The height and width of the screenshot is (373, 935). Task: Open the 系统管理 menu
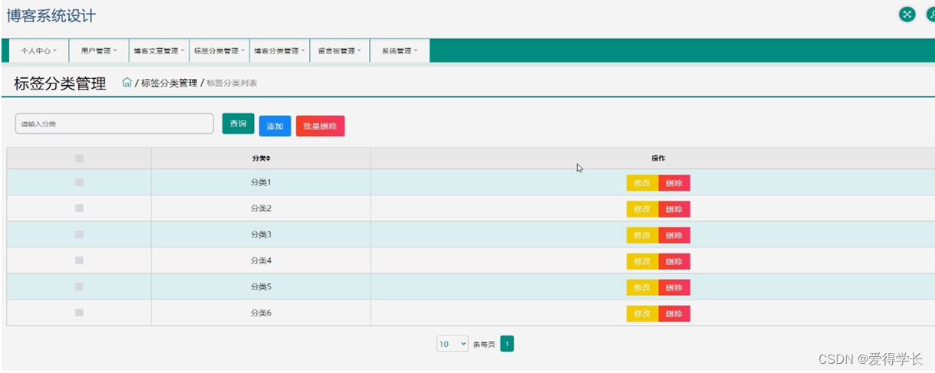pos(400,51)
